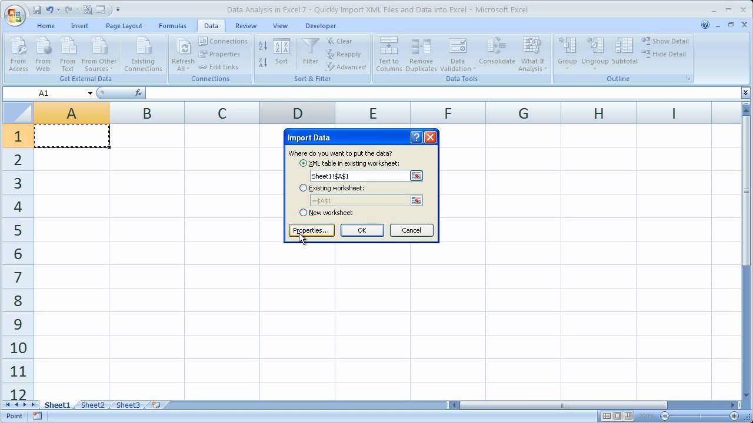The image size is (753, 423).
Task: Open Excel Help icon in ribbon corner
Action: tap(705, 25)
